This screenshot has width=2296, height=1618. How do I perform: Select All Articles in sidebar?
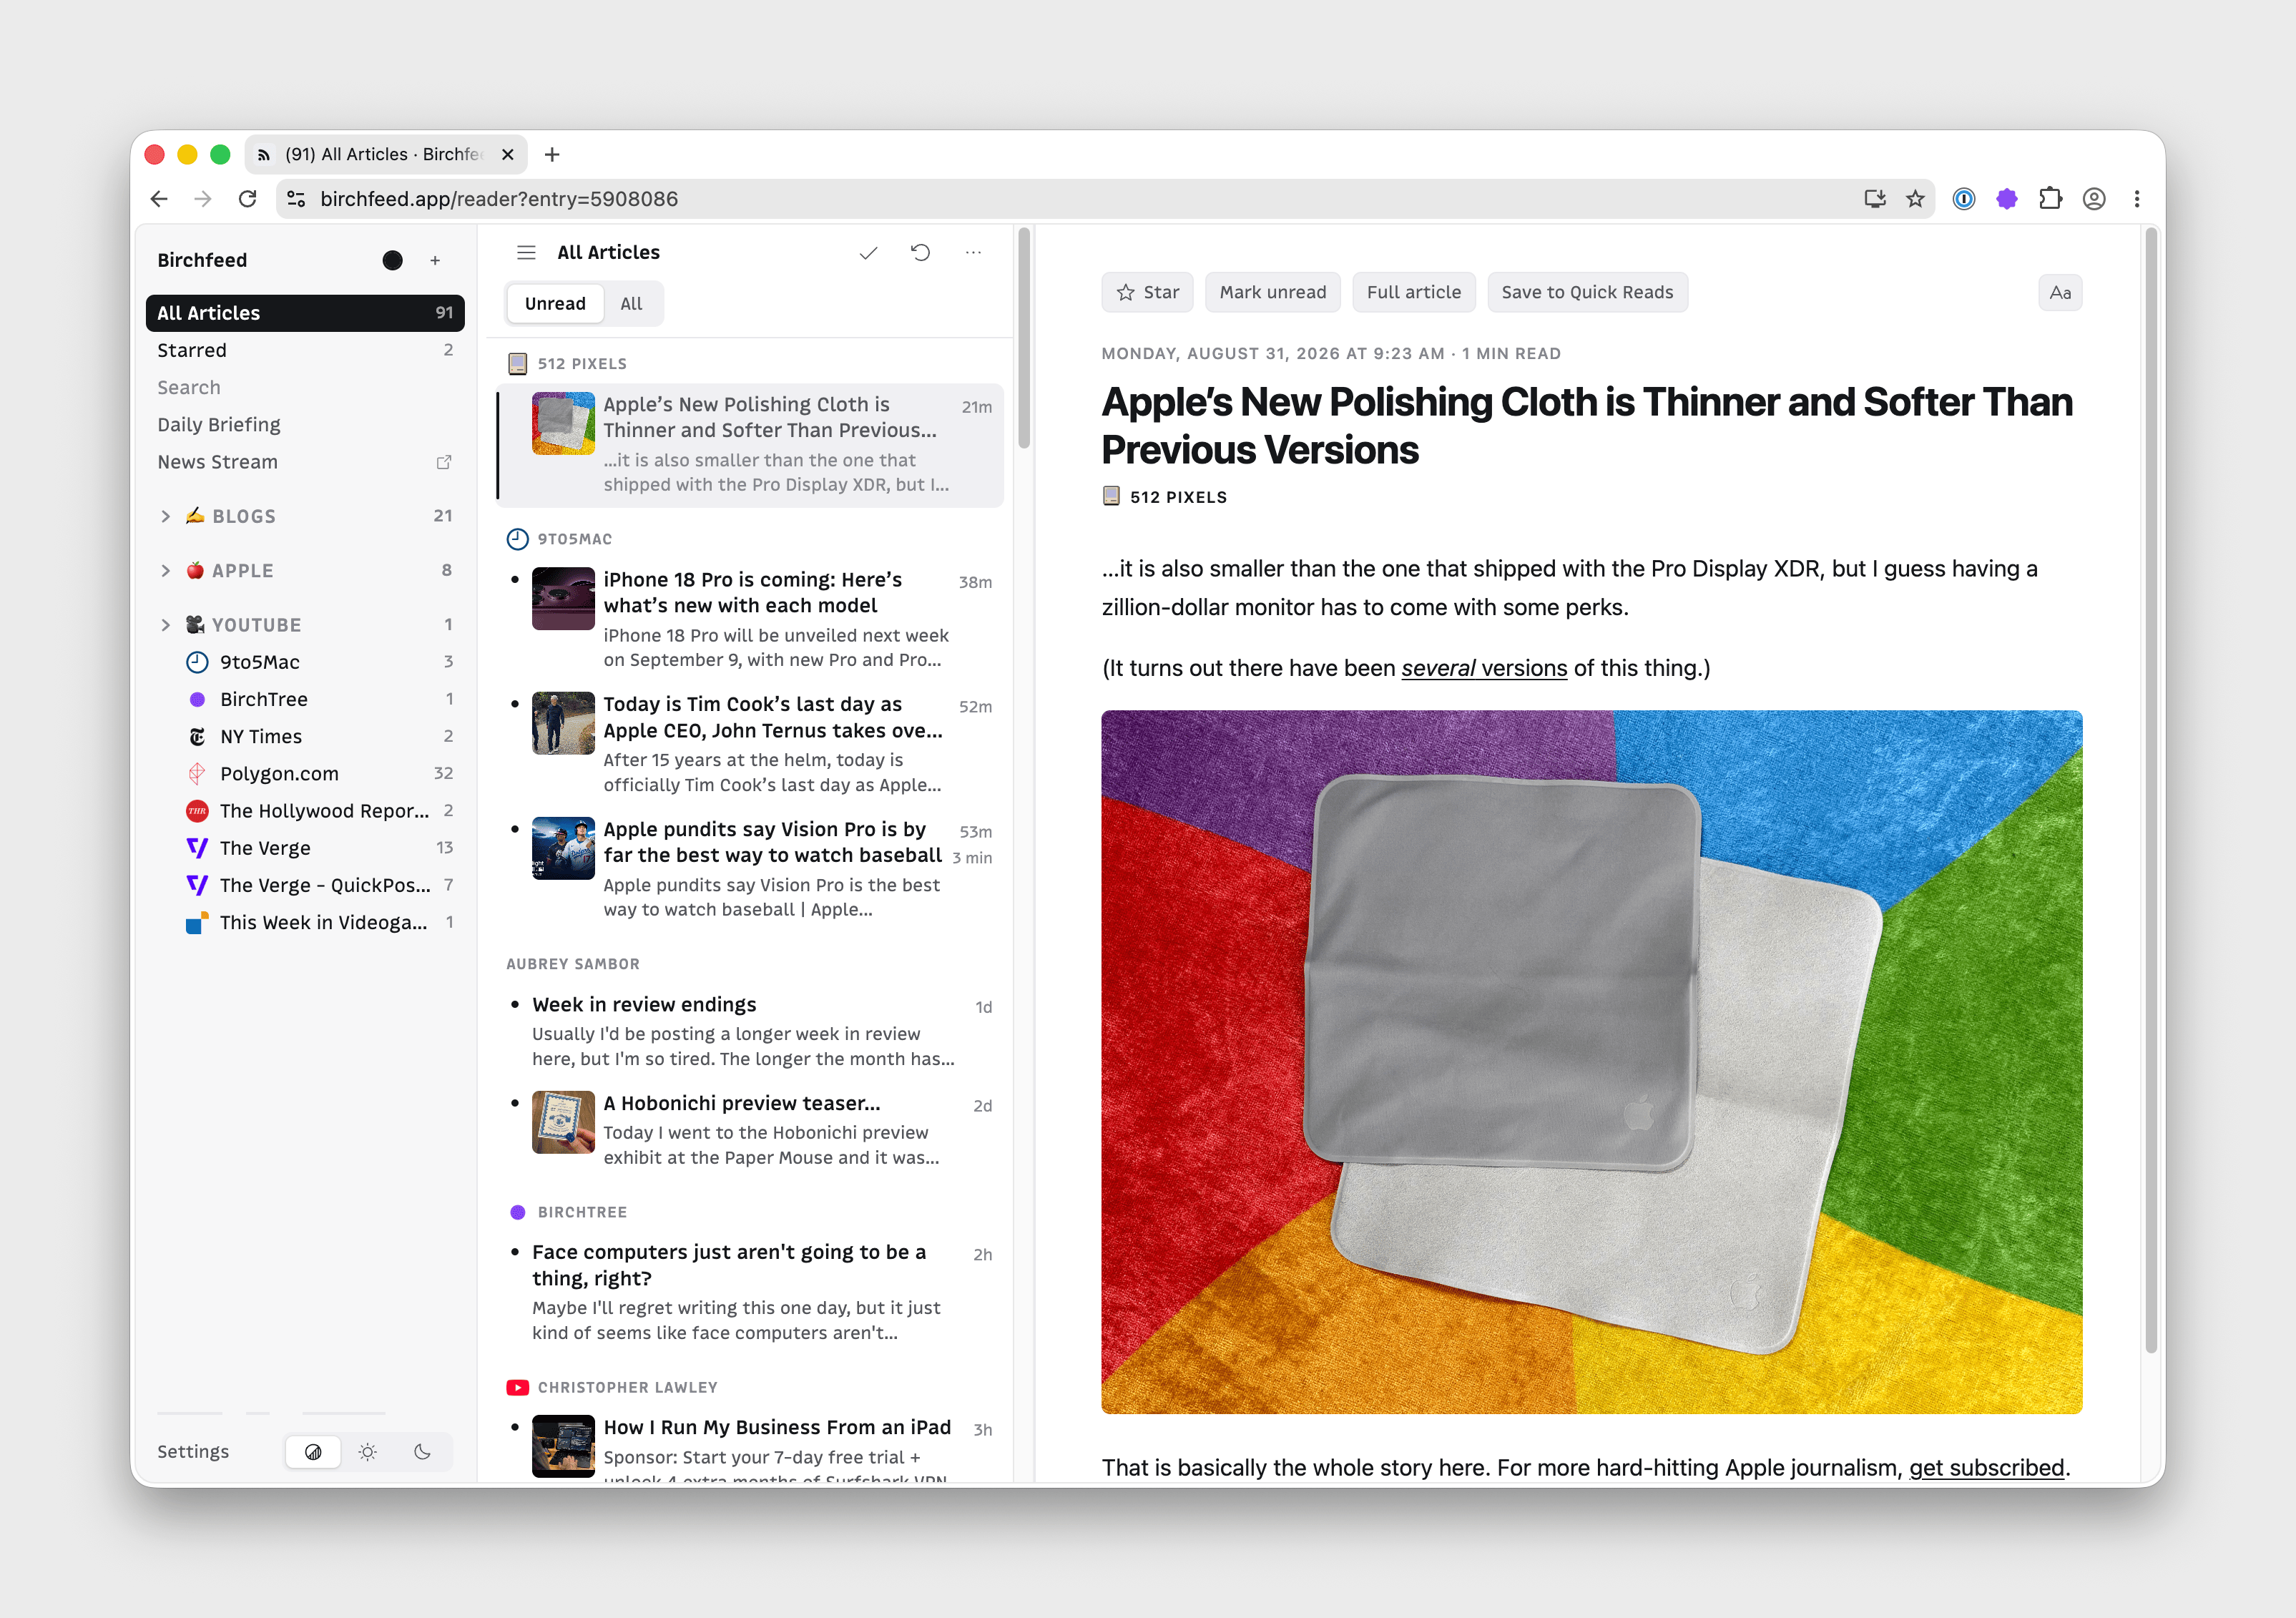coord(305,313)
